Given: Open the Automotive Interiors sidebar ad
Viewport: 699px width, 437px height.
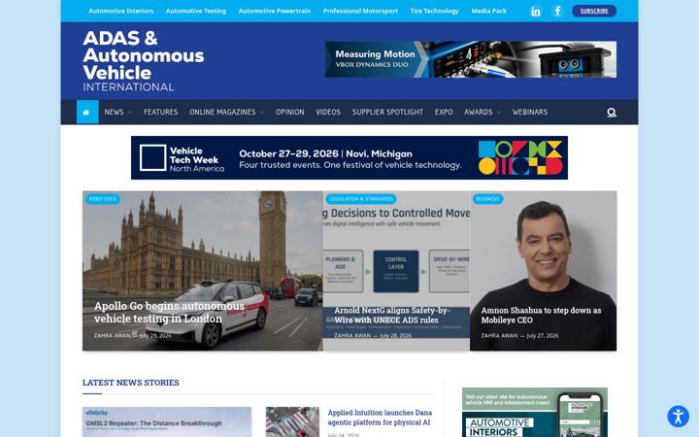Looking at the screenshot, I should tap(535, 412).
